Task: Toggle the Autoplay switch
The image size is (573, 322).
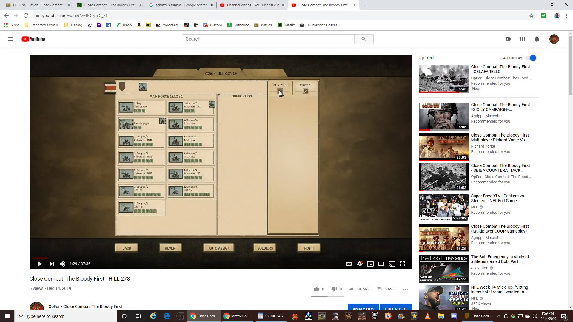Action: tap(531, 58)
